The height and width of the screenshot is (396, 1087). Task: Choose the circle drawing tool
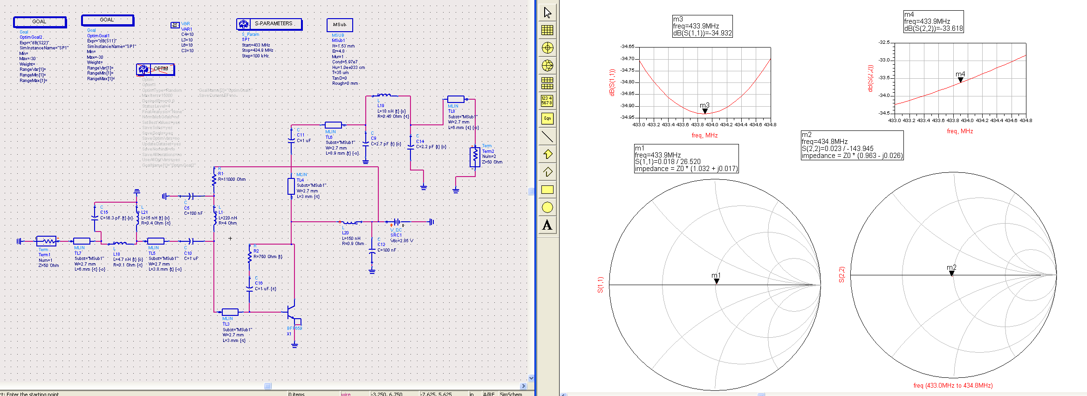547,207
